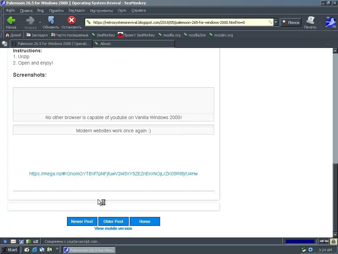The width and height of the screenshot is (338, 254).
Task: Click the address bar URL field
Action: point(180,22)
